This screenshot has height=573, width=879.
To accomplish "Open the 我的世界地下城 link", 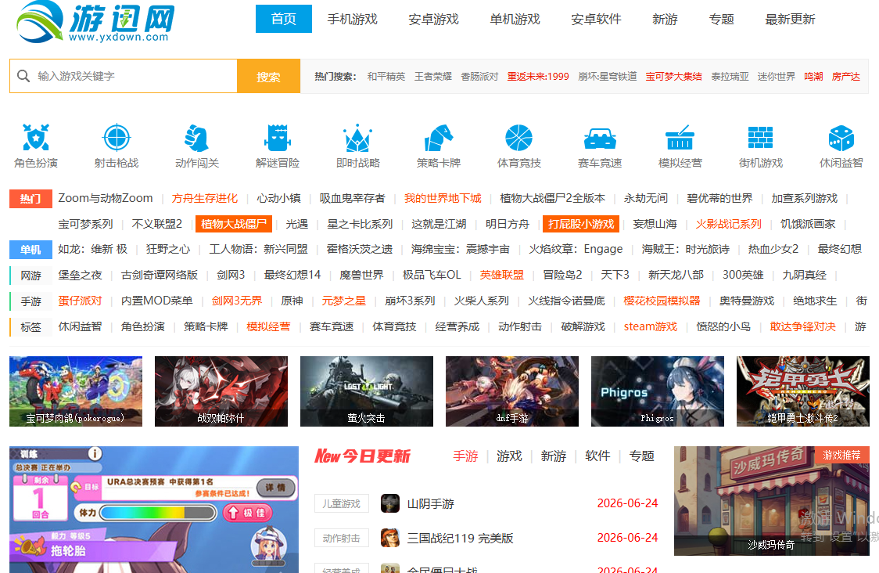I will tap(443, 198).
